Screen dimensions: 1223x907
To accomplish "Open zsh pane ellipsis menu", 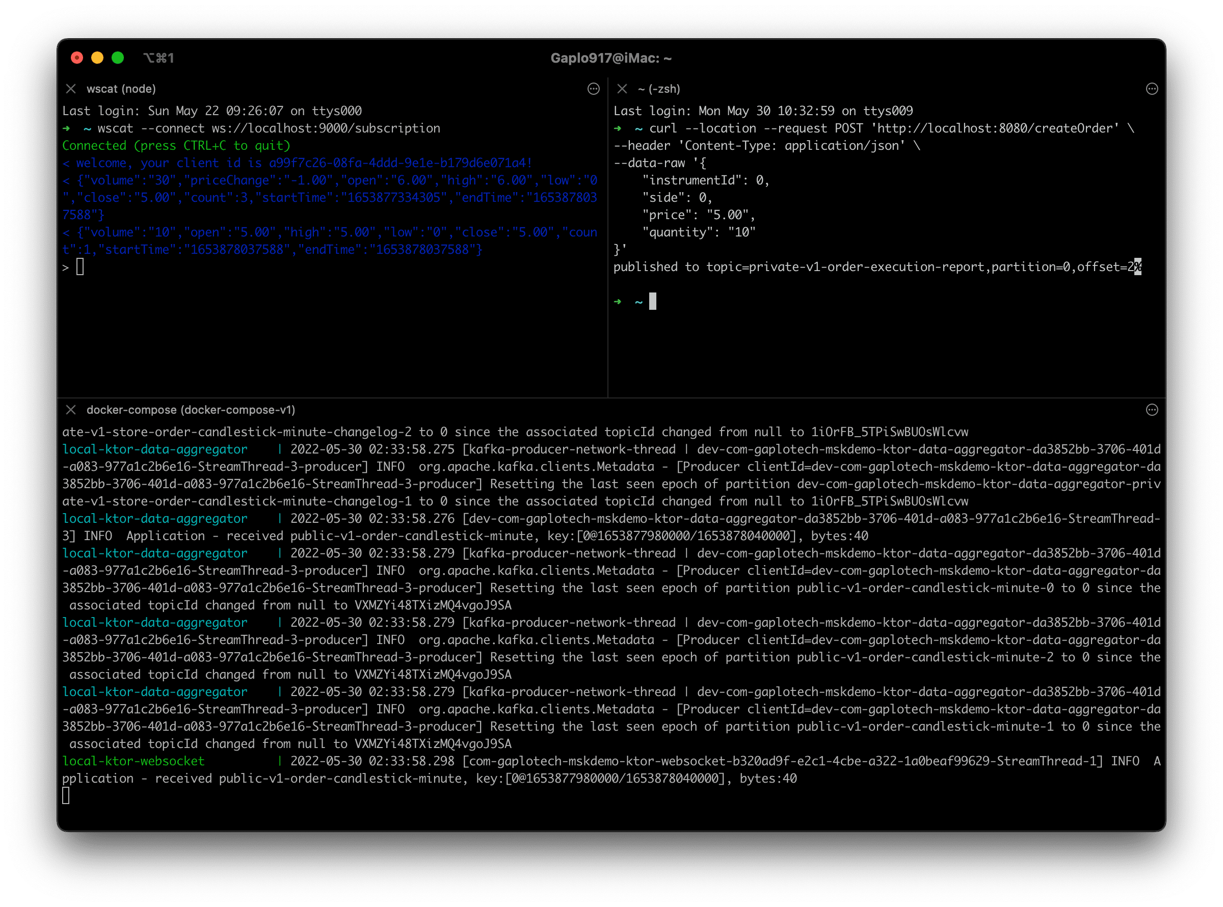I will pyautogui.click(x=1152, y=89).
